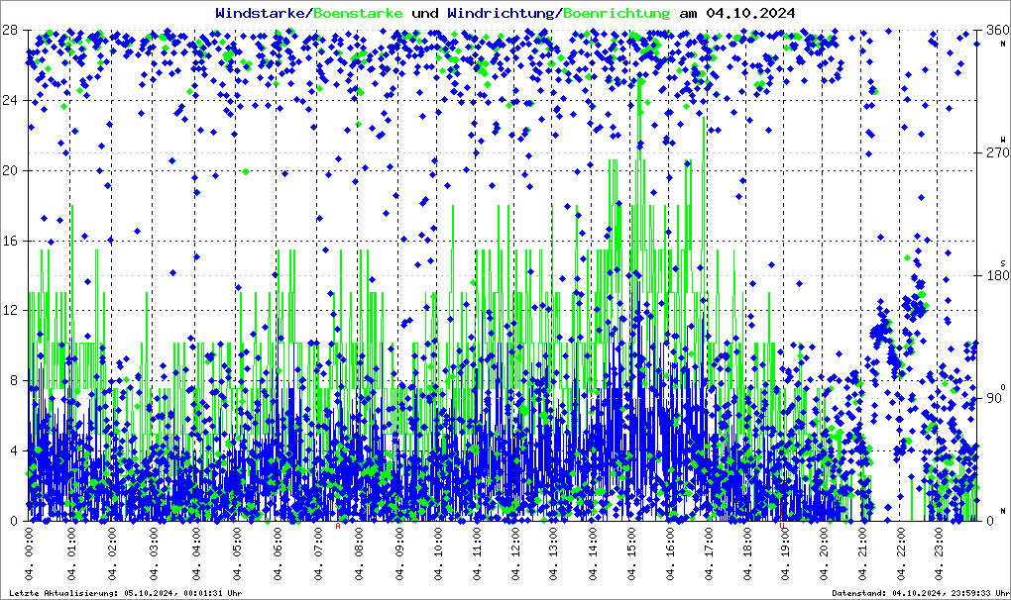The image size is (1011, 600).
Task: Click the direction axis value 270
Action: coord(997,152)
